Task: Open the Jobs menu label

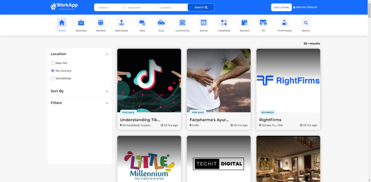Action: point(142,31)
